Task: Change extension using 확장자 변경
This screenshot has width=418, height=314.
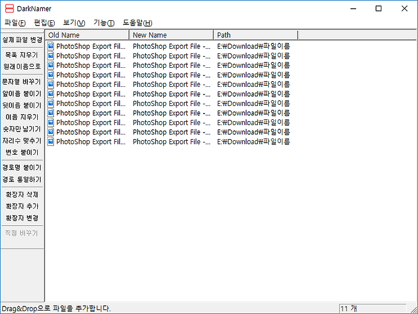Action: tap(22, 218)
